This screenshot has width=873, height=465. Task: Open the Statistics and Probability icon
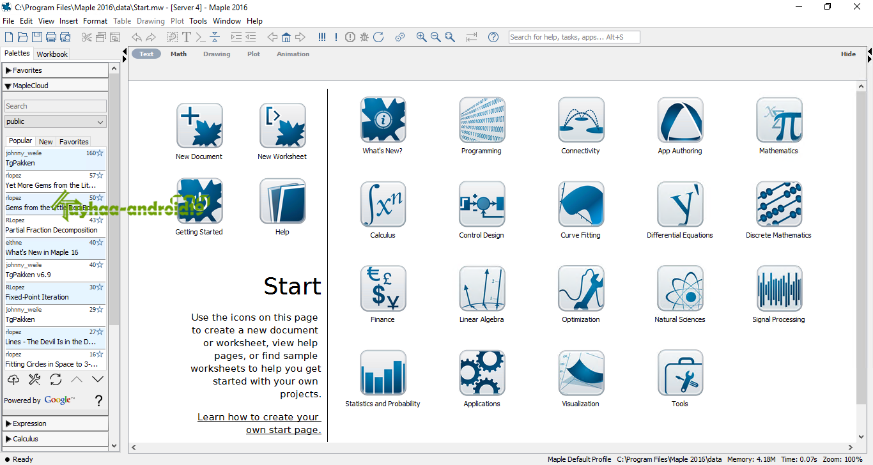point(383,373)
